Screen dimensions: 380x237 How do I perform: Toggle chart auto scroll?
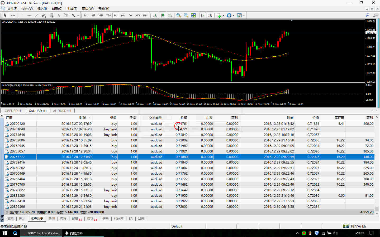[x=203, y=15]
